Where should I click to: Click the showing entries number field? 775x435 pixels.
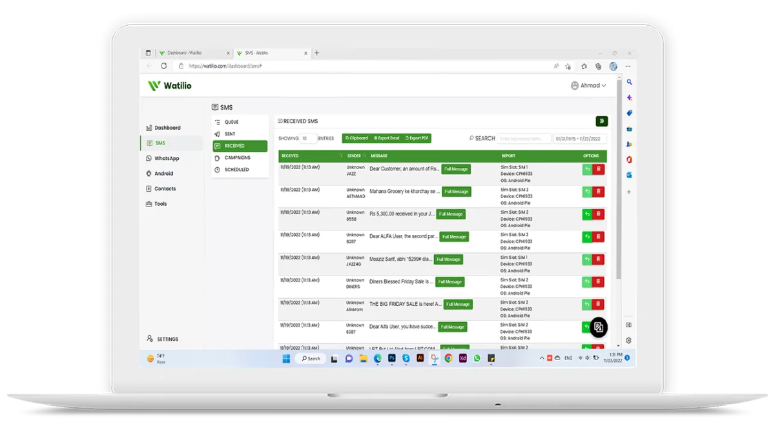coord(308,138)
